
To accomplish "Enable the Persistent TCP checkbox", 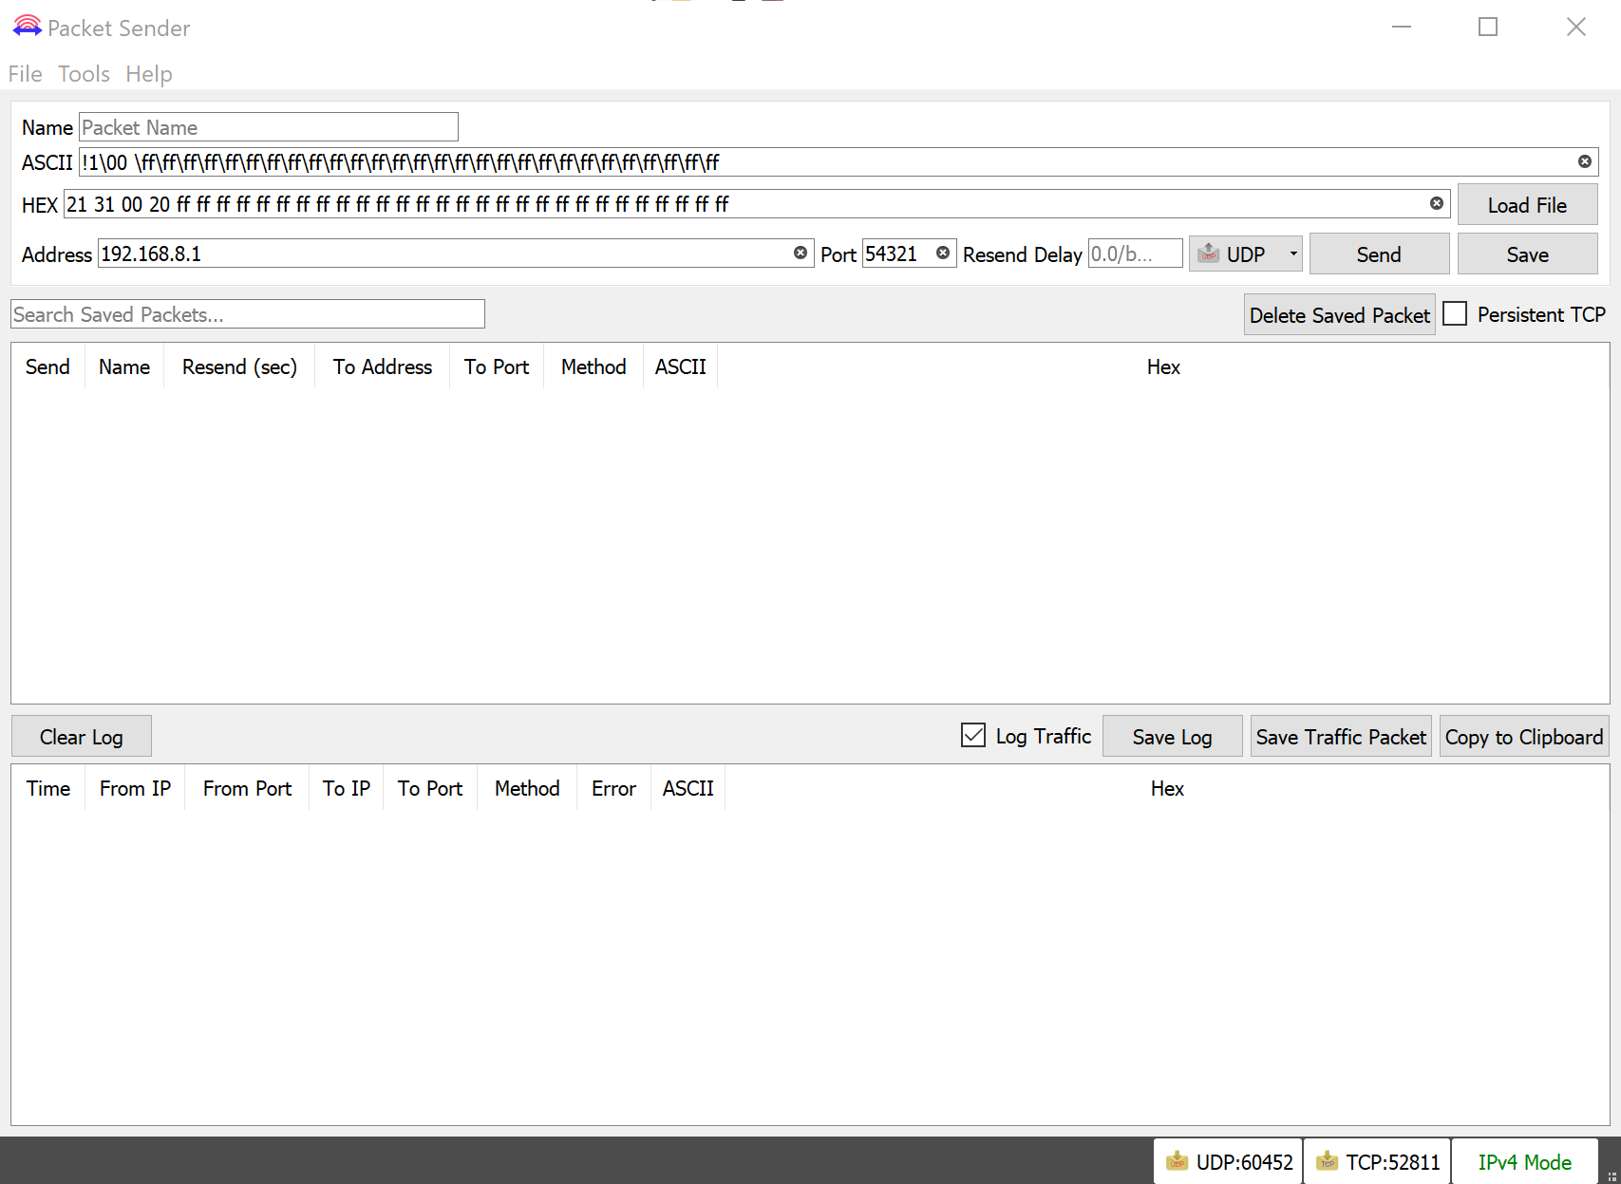I will pyautogui.click(x=1455, y=314).
